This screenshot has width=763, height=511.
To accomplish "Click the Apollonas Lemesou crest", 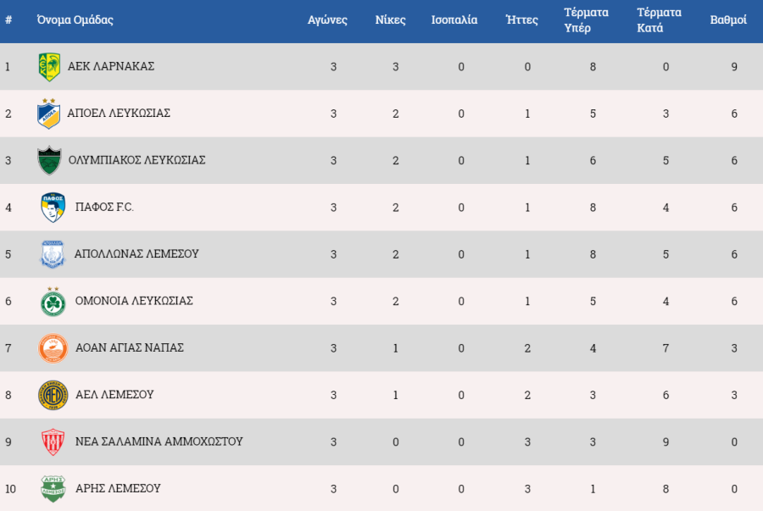I will (x=52, y=253).
